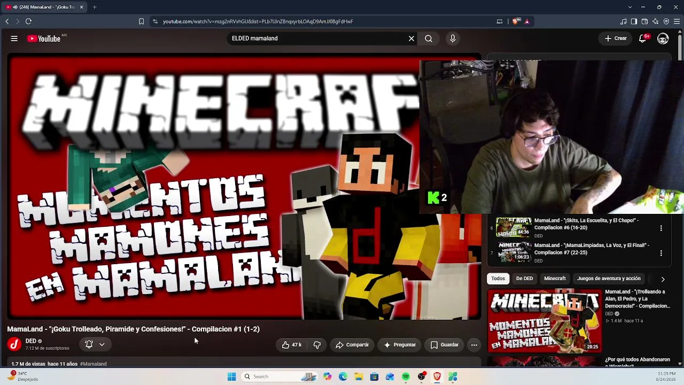The image size is (684, 385).
Task: Open the media playlist music icon
Action: [x=623, y=21]
